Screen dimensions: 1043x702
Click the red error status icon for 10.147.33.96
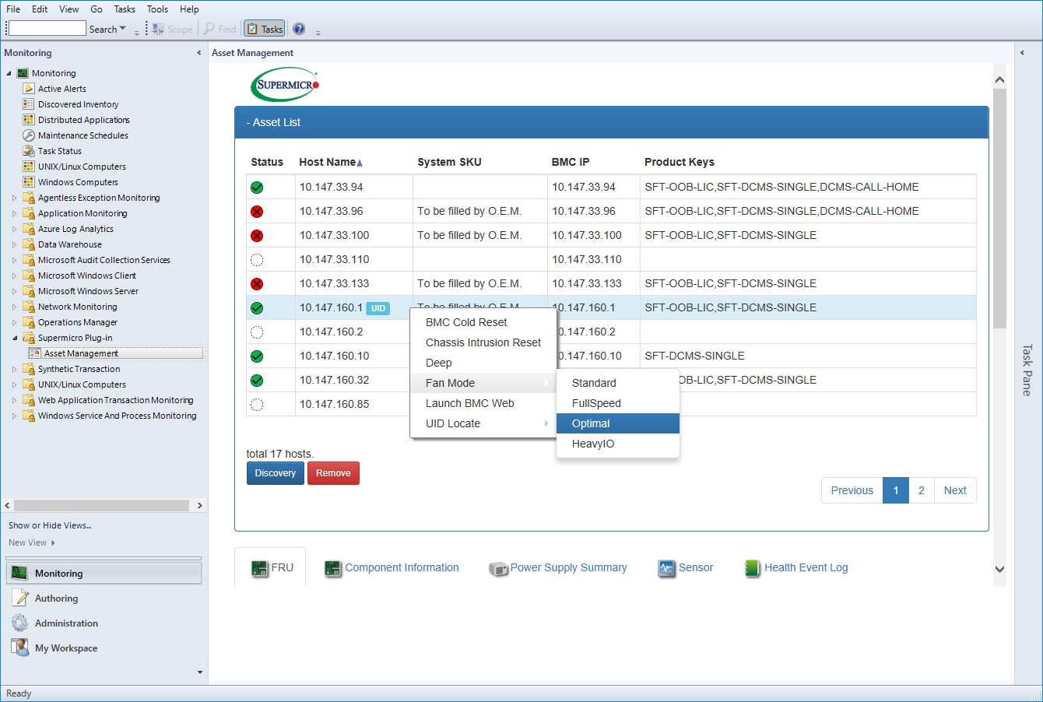coord(257,212)
